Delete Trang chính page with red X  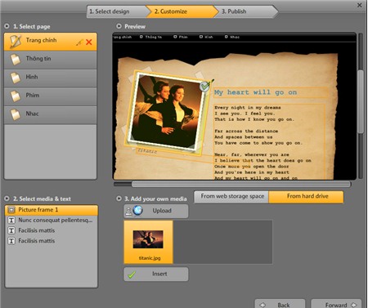point(89,42)
